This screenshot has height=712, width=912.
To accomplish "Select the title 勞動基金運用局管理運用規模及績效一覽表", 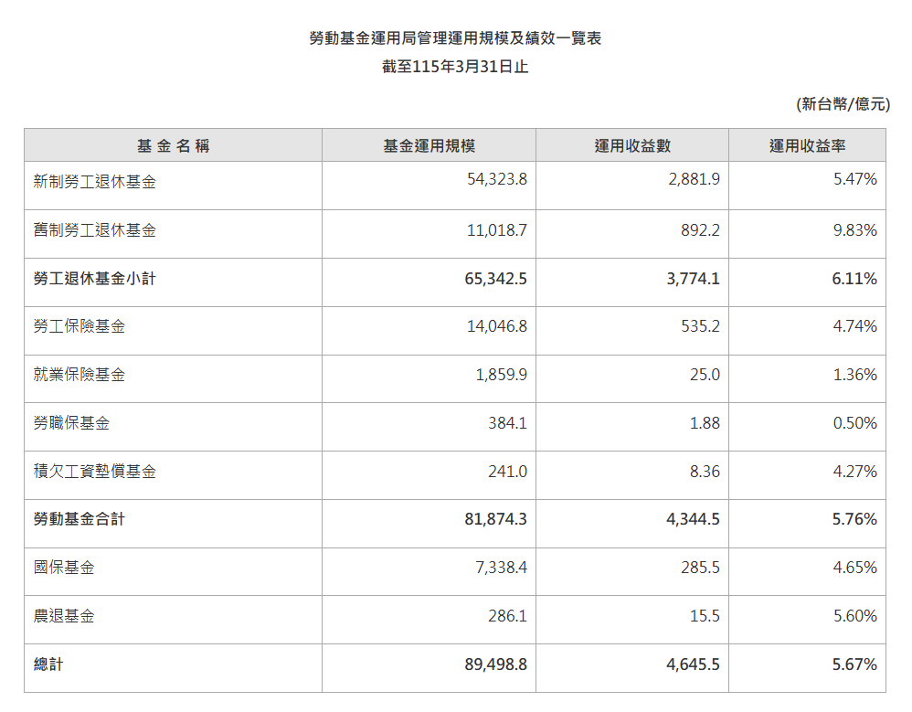I will [x=455, y=38].
